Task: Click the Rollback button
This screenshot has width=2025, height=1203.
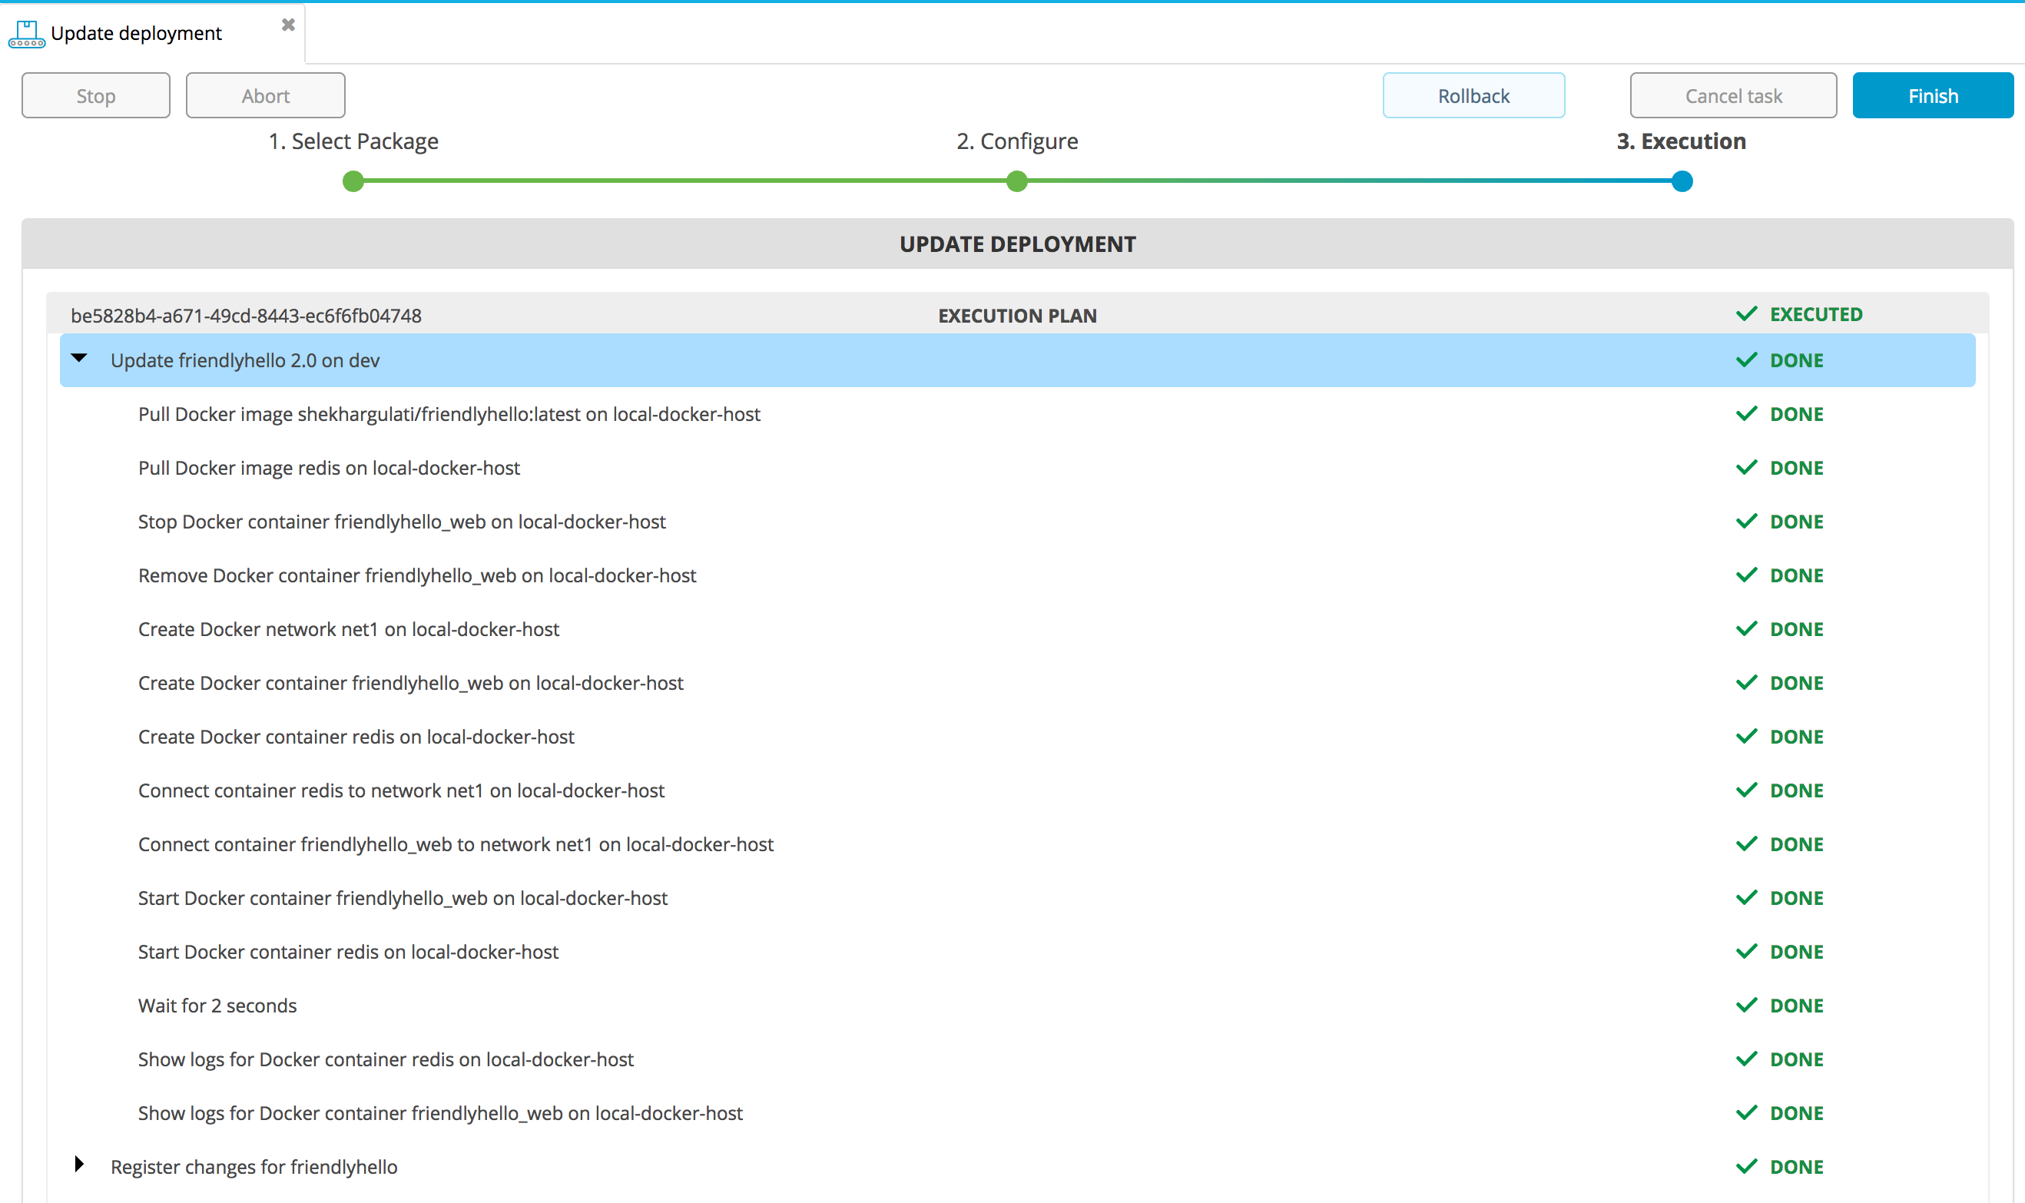Action: pos(1473,96)
